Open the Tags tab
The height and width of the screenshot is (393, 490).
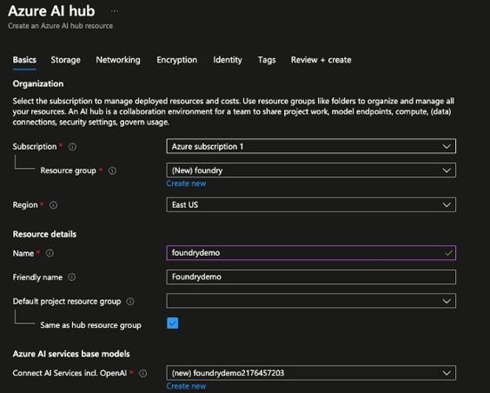coord(267,60)
